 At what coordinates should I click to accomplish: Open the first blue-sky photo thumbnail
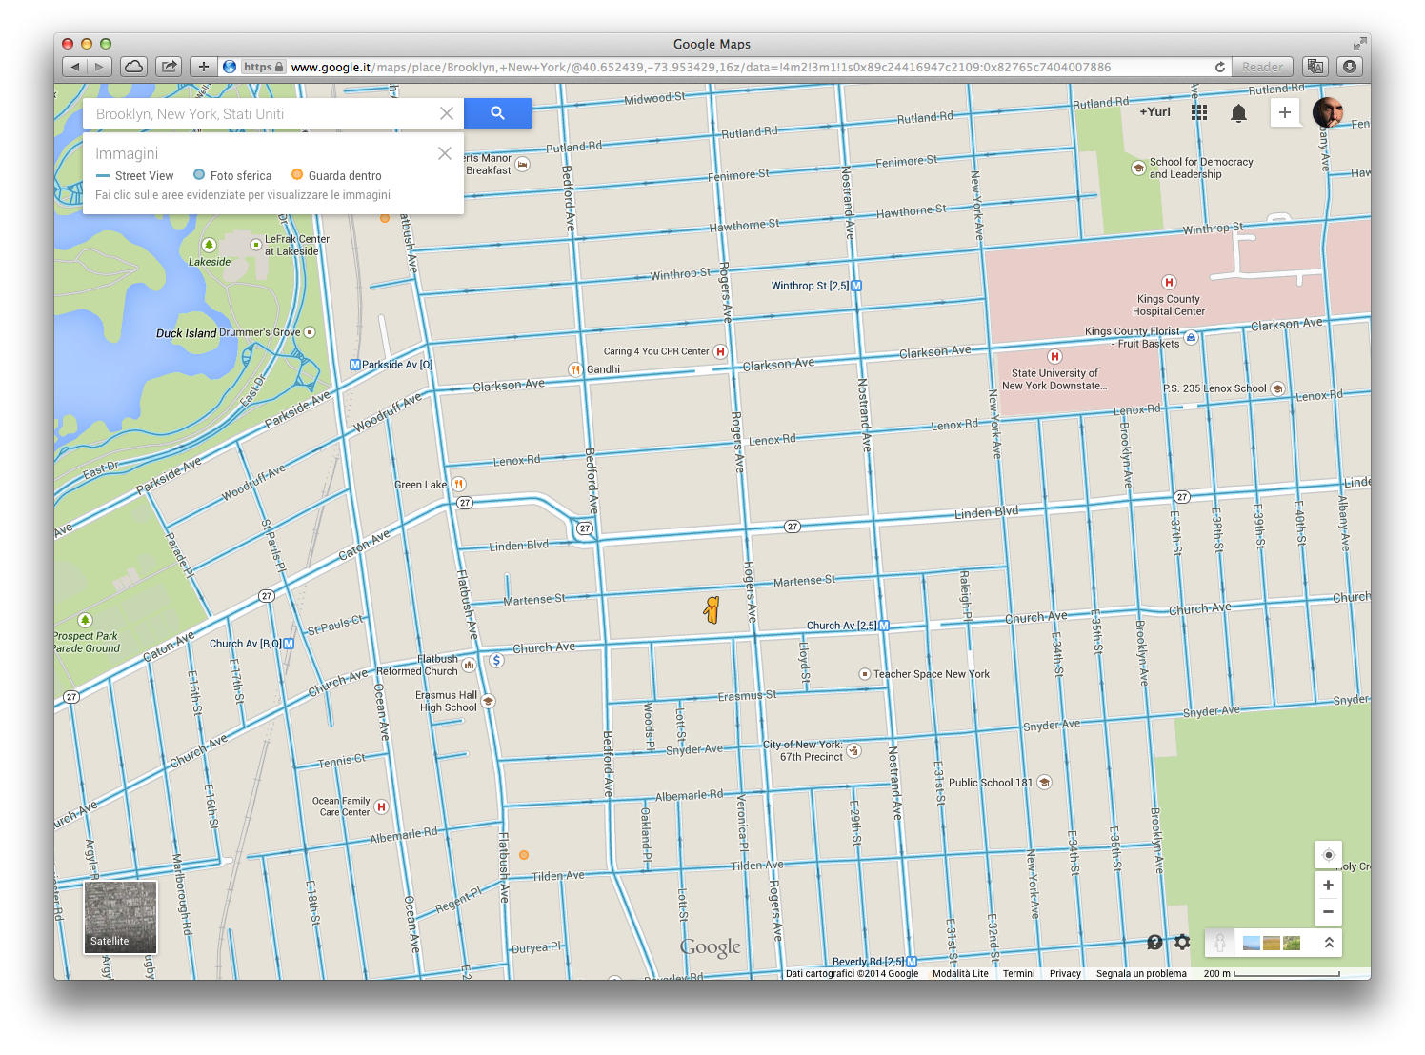1252,943
